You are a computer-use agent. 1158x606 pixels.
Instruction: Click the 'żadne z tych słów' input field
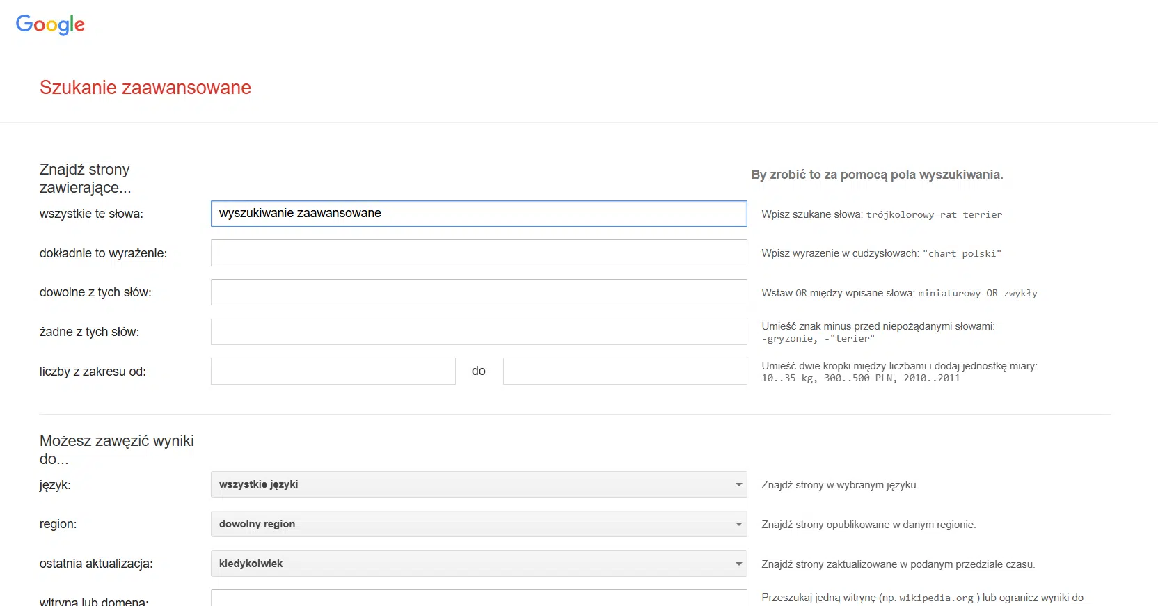pyautogui.click(x=479, y=332)
